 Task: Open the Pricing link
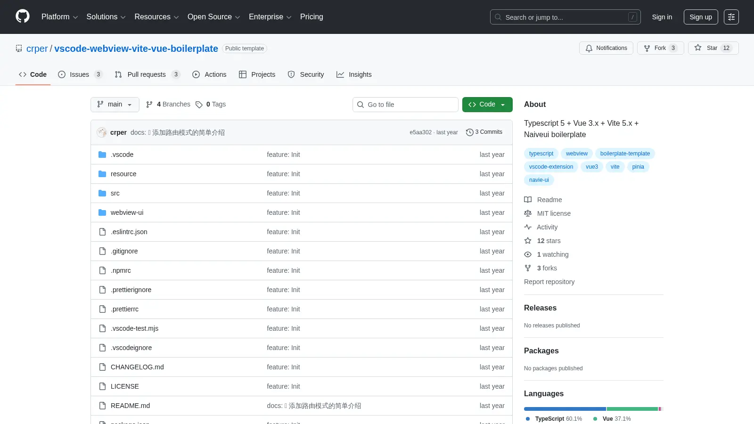point(311,17)
